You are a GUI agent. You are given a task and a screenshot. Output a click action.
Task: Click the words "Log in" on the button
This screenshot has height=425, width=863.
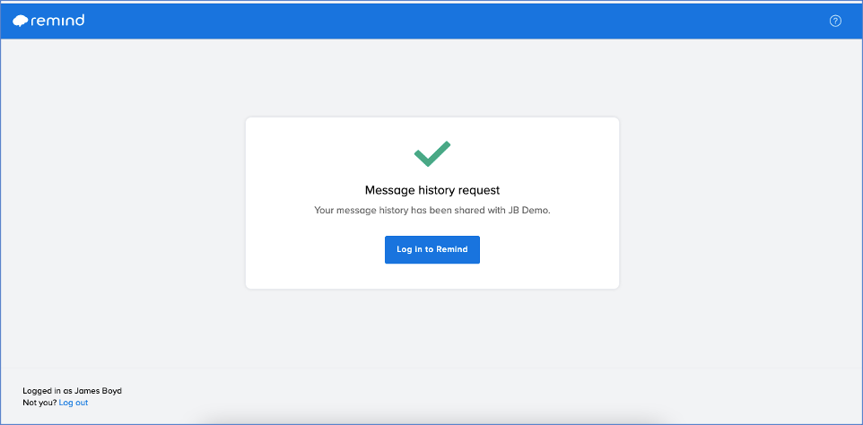(x=410, y=249)
